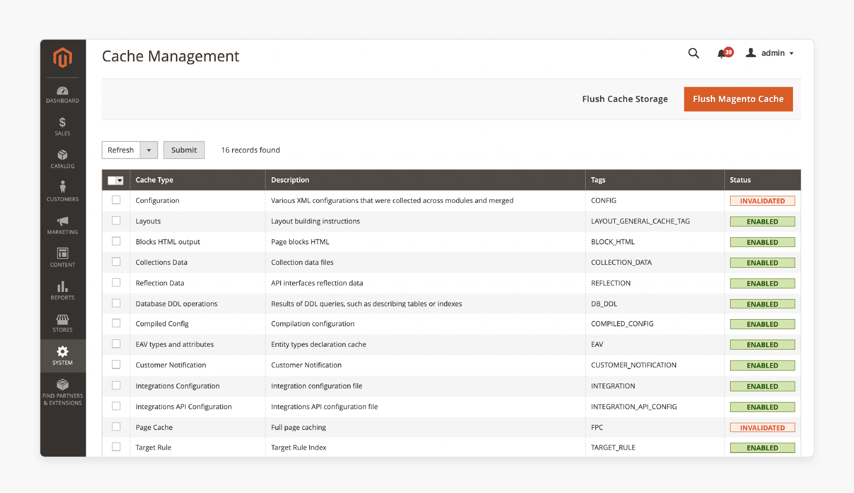The image size is (854, 493).
Task: Check the Compiled Config checkbox
Action: coord(116,323)
